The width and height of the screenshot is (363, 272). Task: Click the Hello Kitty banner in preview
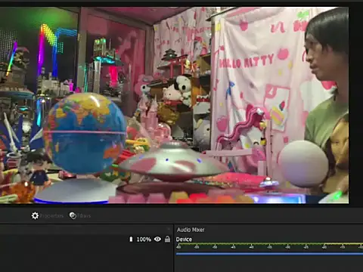pyautogui.click(x=247, y=61)
